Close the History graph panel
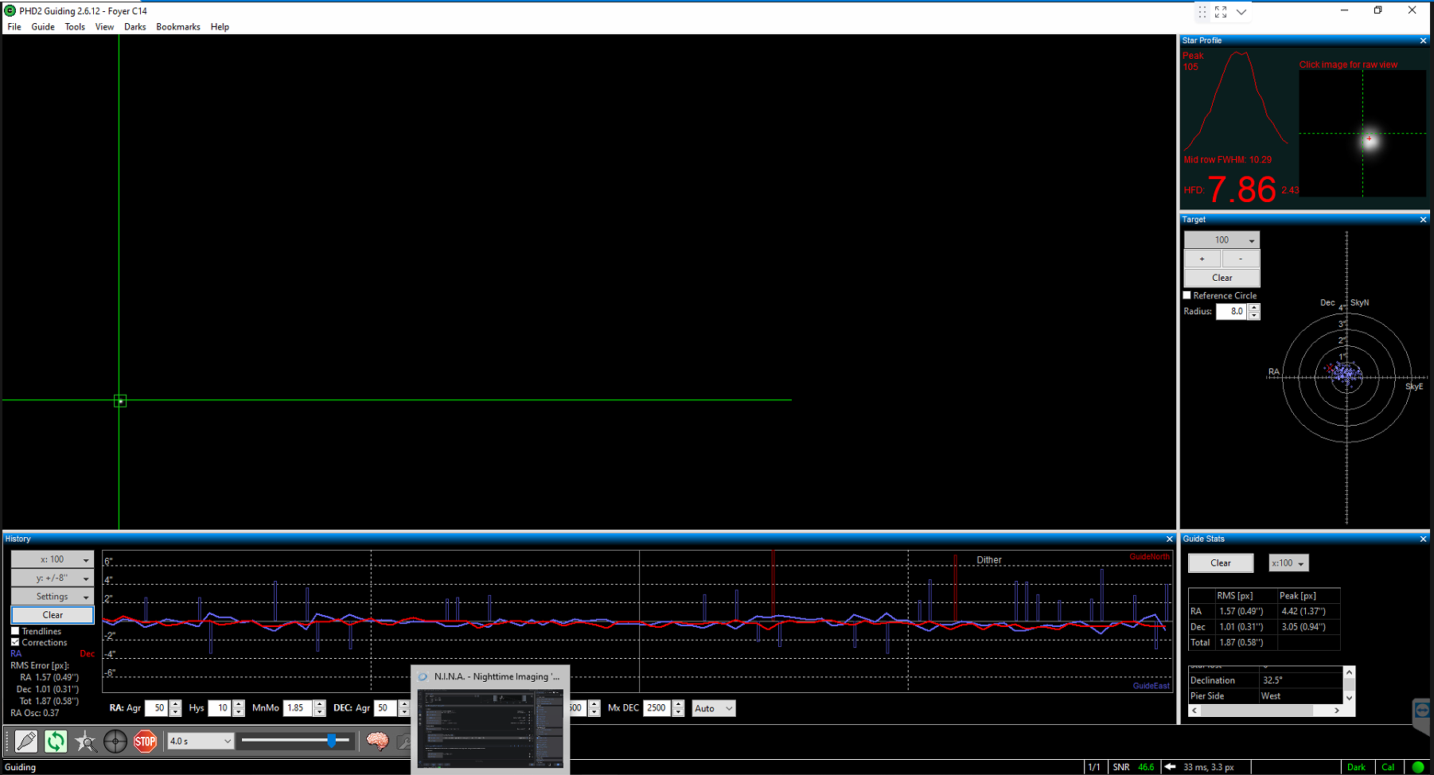The width and height of the screenshot is (1434, 775). click(1169, 539)
